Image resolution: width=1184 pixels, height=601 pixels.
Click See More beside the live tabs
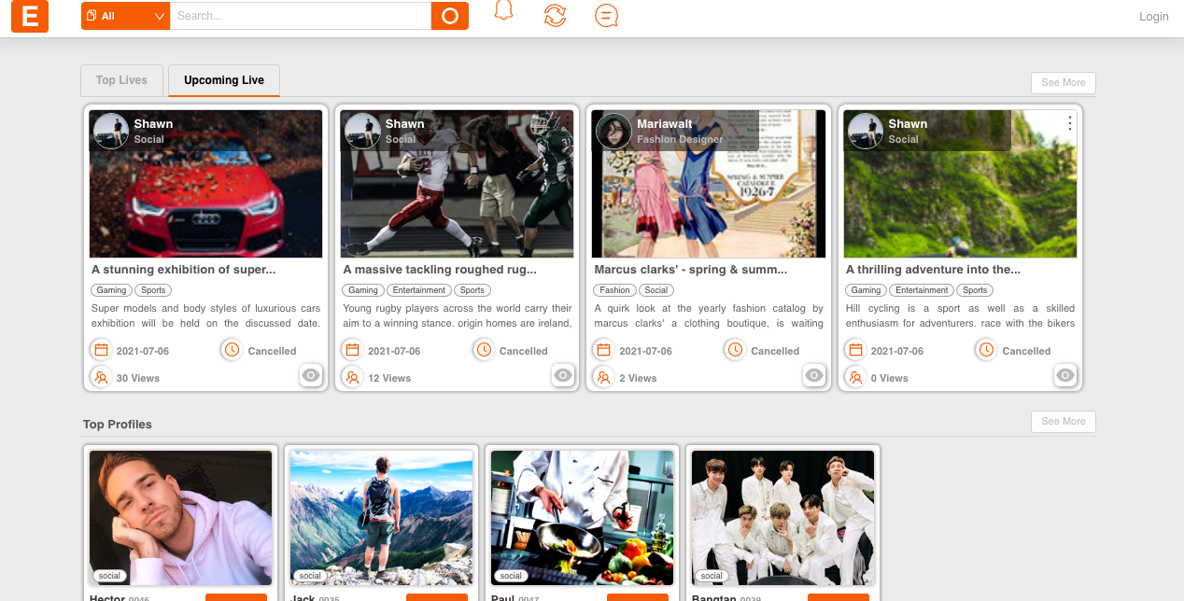click(1063, 83)
